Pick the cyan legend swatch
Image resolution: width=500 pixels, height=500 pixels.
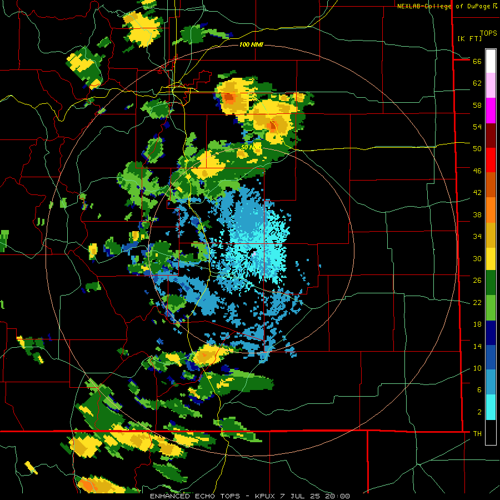tap(491, 407)
